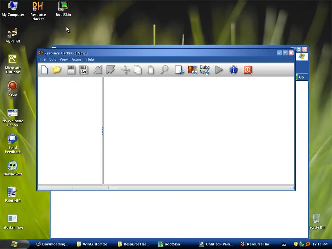Open the Action menu
Screen dimensions: 332x249
pos(77,59)
